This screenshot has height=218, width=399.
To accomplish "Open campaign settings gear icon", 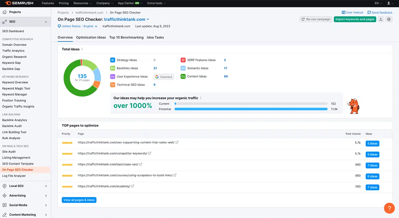I will pyautogui.click(x=389, y=19).
